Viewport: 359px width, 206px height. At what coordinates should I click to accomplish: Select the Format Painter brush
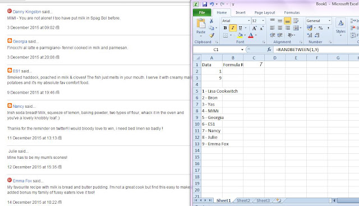[x=211, y=35]
